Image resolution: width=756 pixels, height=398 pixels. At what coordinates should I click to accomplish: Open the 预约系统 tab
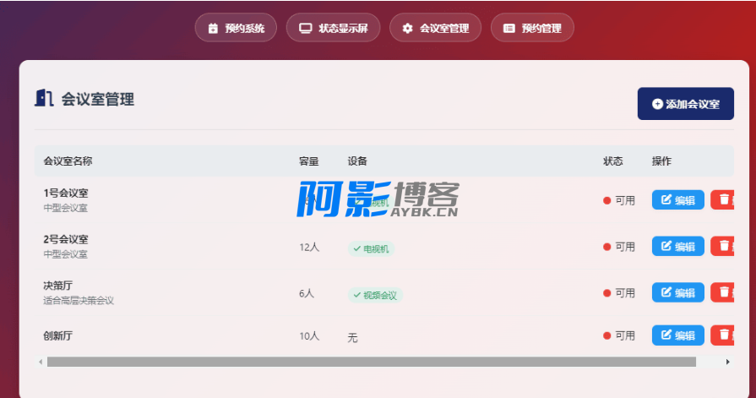point(236,28)
